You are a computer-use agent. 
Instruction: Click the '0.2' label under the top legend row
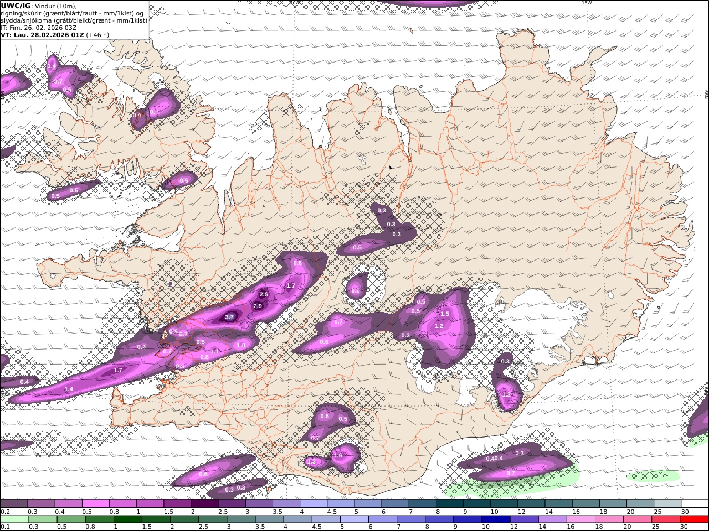tap(4, 512)
